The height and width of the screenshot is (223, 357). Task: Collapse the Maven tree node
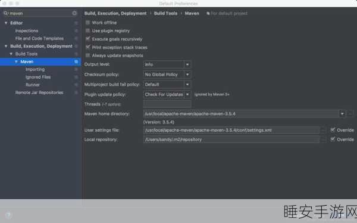tap(16, 61)
